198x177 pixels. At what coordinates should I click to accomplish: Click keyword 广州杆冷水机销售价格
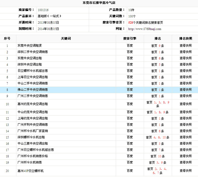[33, 156]
